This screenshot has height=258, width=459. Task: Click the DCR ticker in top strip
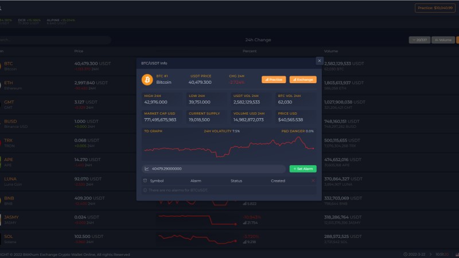click(29, 21)
